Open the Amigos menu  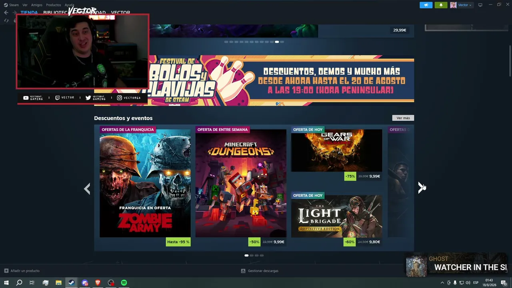pos(37,5)
